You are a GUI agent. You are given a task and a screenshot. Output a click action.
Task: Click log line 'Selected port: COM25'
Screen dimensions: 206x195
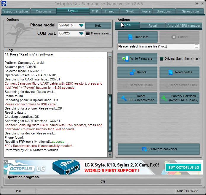[20, 67]
